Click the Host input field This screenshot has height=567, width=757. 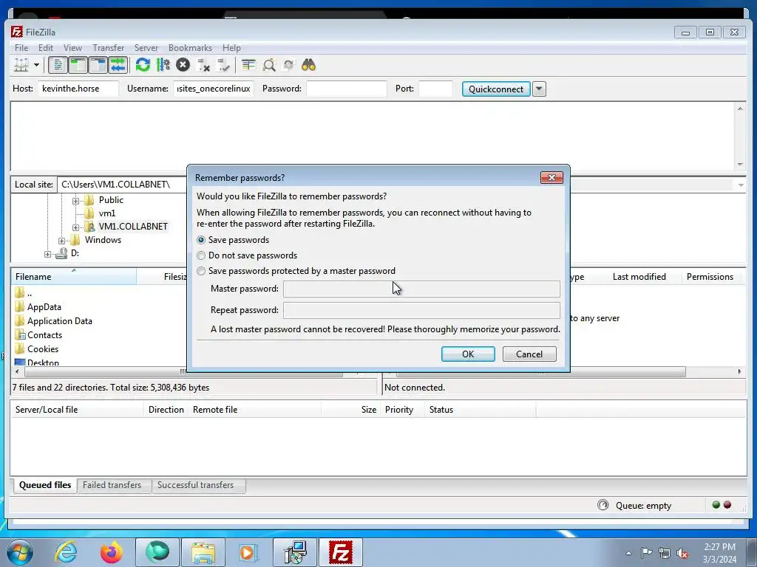click(78, 89)
